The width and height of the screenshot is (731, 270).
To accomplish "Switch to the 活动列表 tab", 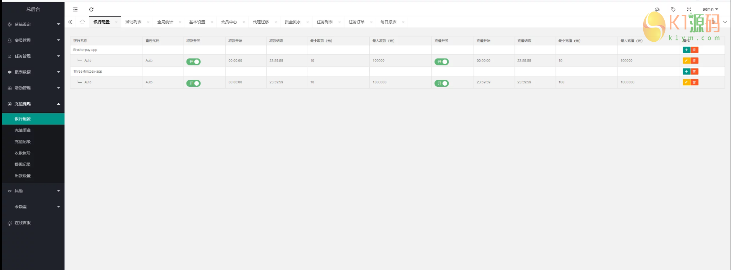I will 133,22.
